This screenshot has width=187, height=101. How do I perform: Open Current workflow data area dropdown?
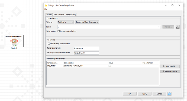point(87,22)
